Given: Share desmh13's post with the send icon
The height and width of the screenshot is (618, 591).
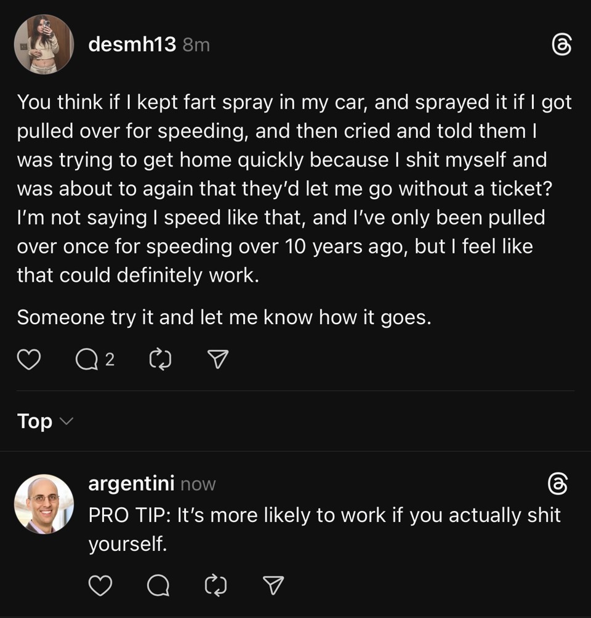Looking at the screenshot, I should [218, 359].
